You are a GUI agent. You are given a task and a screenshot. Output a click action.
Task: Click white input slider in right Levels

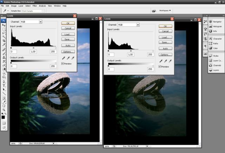[x=153, y=51]
